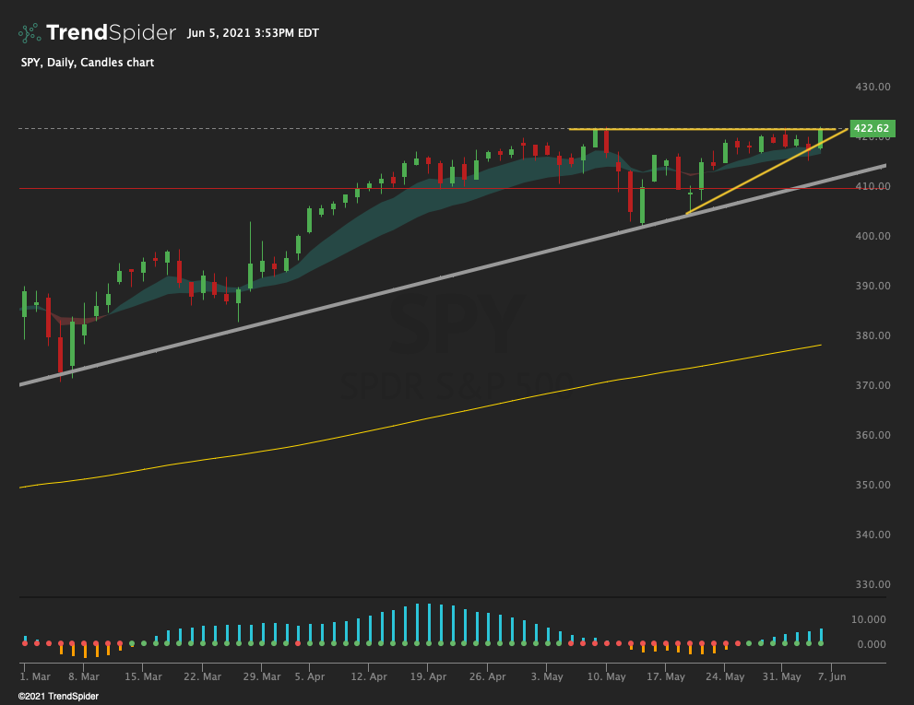This screenshot has height=705, width=914.
Task: Click the "TrendSpider" brand name in the header
Action: tap(111, 32)
